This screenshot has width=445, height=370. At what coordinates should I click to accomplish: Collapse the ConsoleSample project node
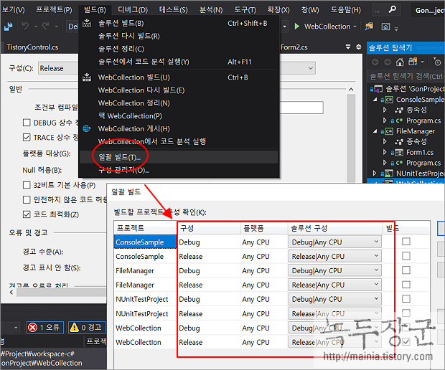375,100
